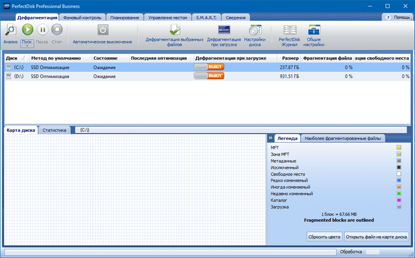Screen dimensions: 415x258
Task: Toggle boot defragmentation switch for D drive
Action: (209, 76)
